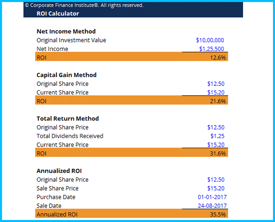This screenshot has height=222, width=275.
Task: Click the Total Return Current Share Price $15.20
Action: coord(216,145)
